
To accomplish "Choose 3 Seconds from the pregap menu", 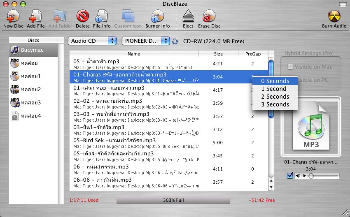I will pyautogui.click(x=275, y=104).
